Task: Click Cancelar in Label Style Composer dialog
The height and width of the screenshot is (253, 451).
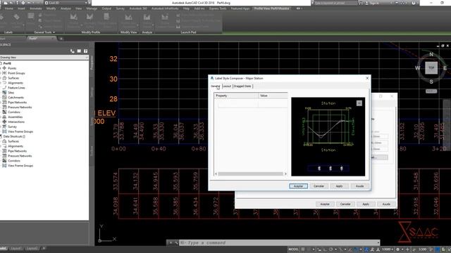Action: pyautogui.click(x=319, y=186)
